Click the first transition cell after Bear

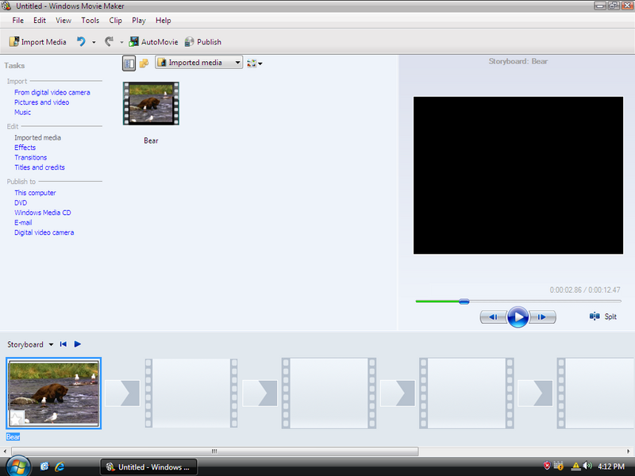click(x=122, y=393)
